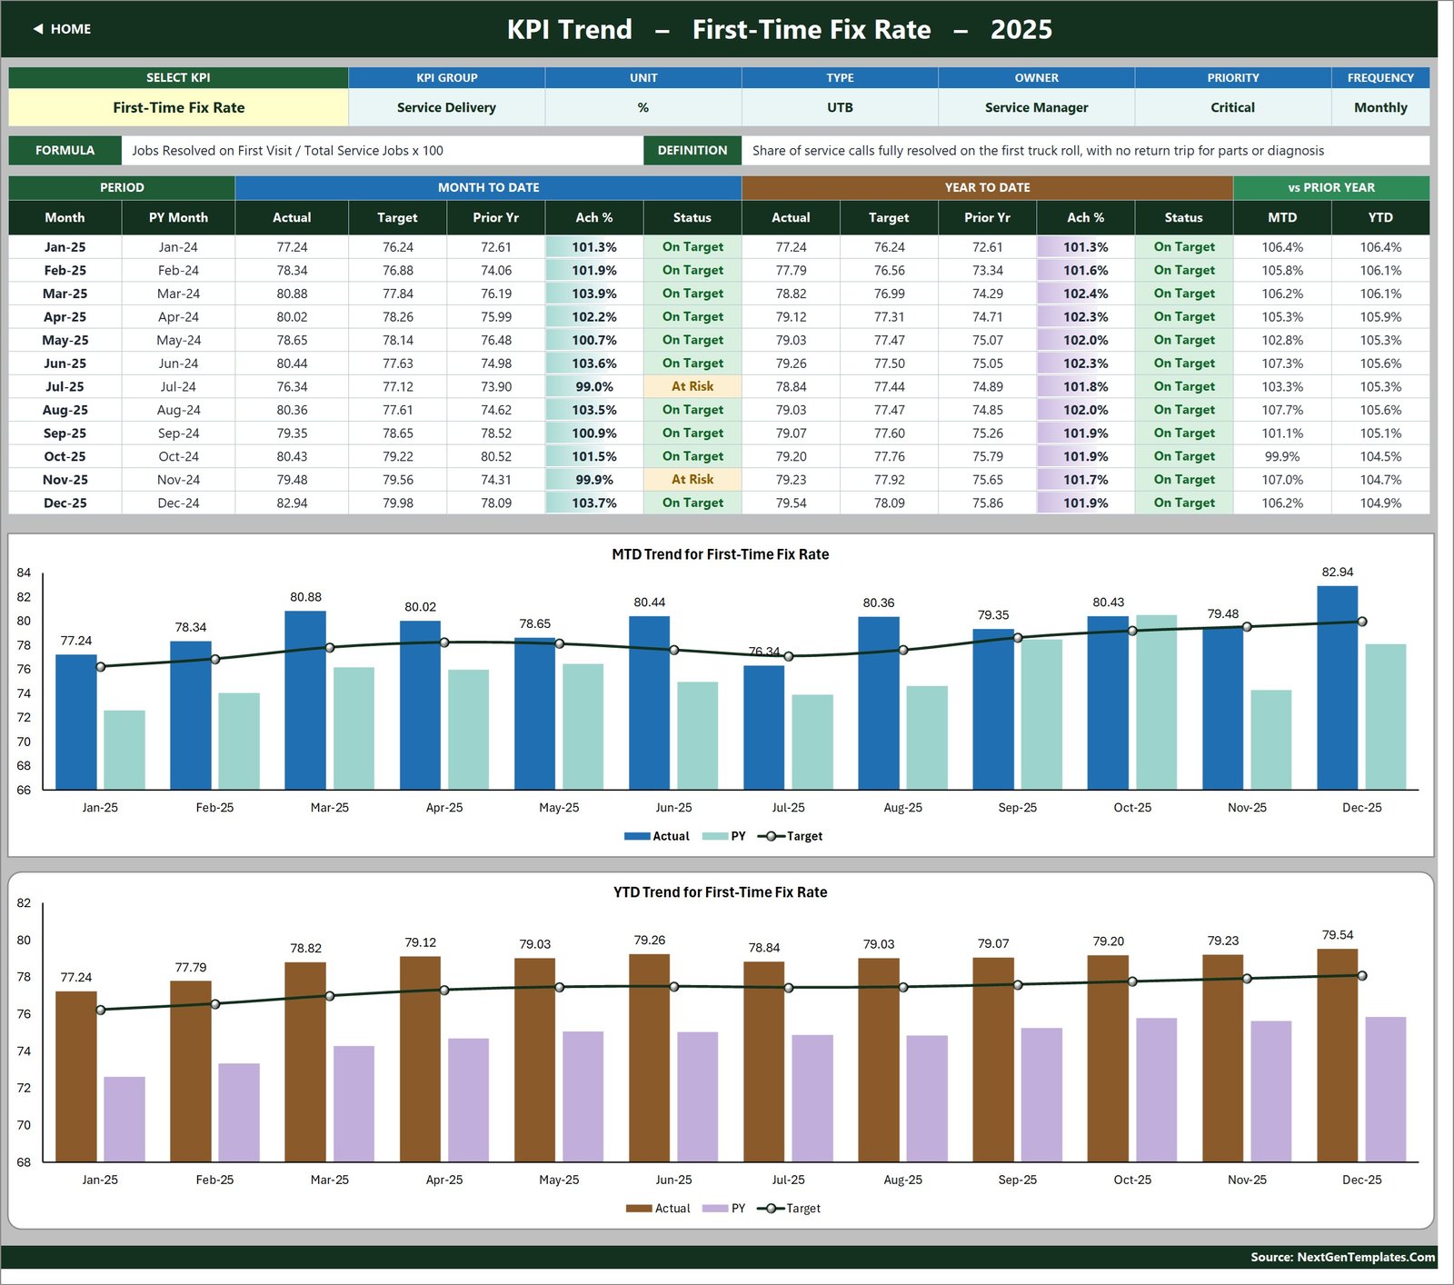Select the 82.94 data label in MTD chart
This screenshot has width=1454, height=1285.
coord(1337,573)
